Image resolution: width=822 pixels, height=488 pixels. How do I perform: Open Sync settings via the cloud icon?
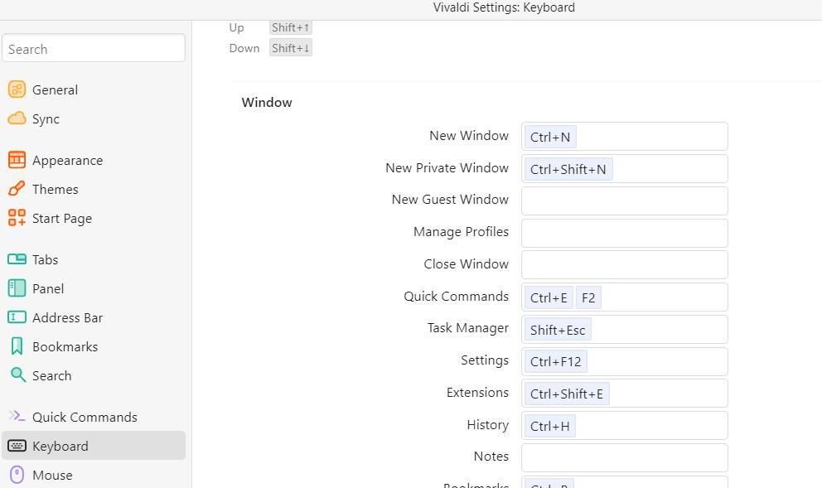pos(16,118)
